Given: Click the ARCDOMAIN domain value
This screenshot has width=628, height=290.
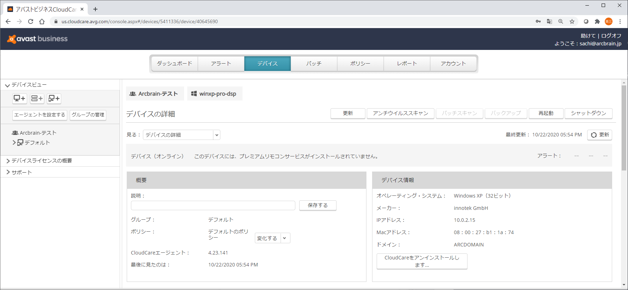Looking at the screenshot, I should 469,245.
